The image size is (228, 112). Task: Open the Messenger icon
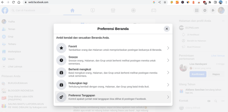click(x=205, y=10)
